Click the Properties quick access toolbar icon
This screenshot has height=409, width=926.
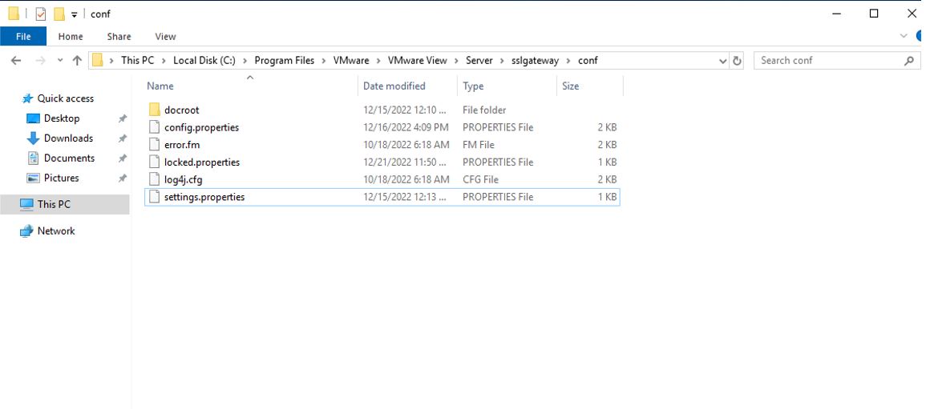point(41,14)
